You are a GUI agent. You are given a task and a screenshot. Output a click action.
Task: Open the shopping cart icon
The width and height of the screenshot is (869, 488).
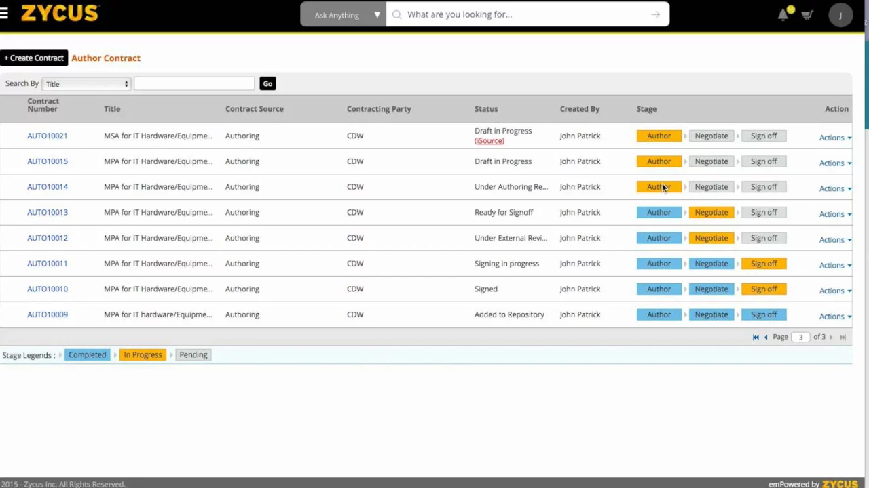point(807,14)
